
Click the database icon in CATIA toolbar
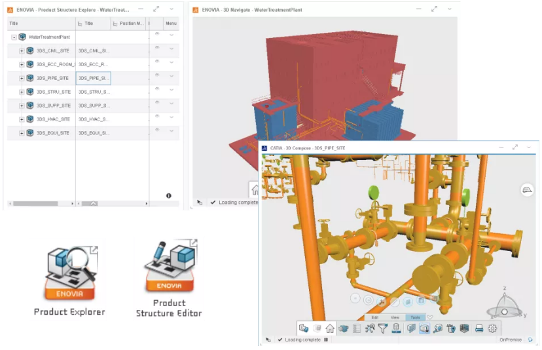point(397,328)
